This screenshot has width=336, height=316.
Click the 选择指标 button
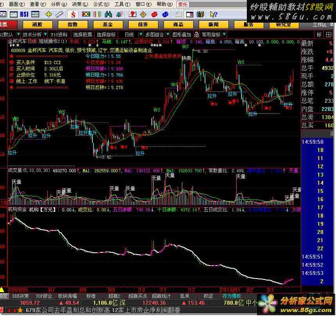106,34
